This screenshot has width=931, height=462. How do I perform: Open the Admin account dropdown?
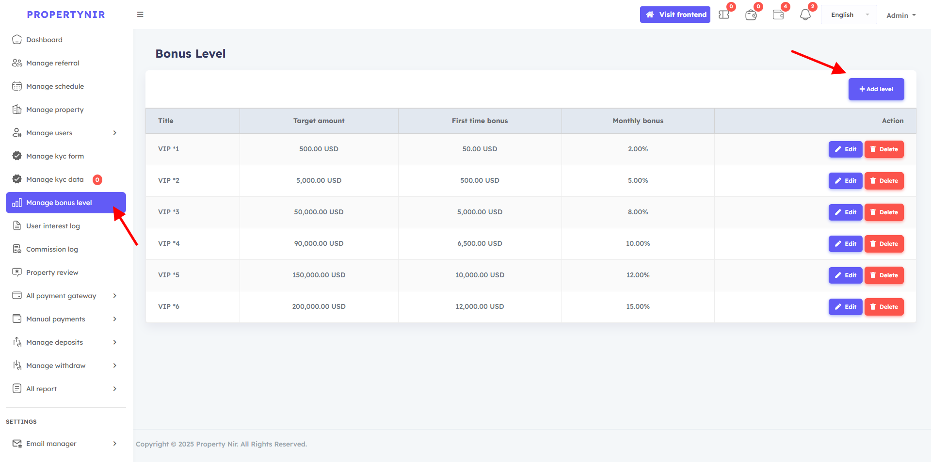900,16
